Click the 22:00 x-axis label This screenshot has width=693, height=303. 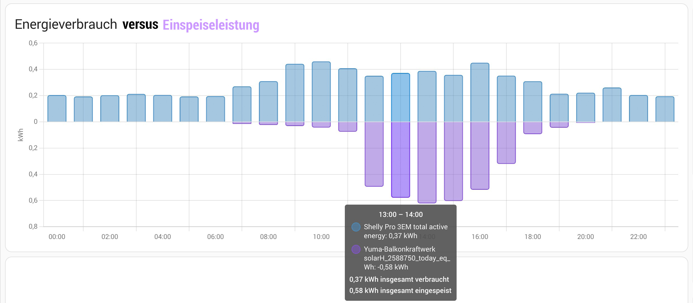click(x=638, y=237)
